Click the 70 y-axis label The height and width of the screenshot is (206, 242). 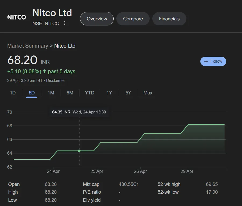click(10, 112)
